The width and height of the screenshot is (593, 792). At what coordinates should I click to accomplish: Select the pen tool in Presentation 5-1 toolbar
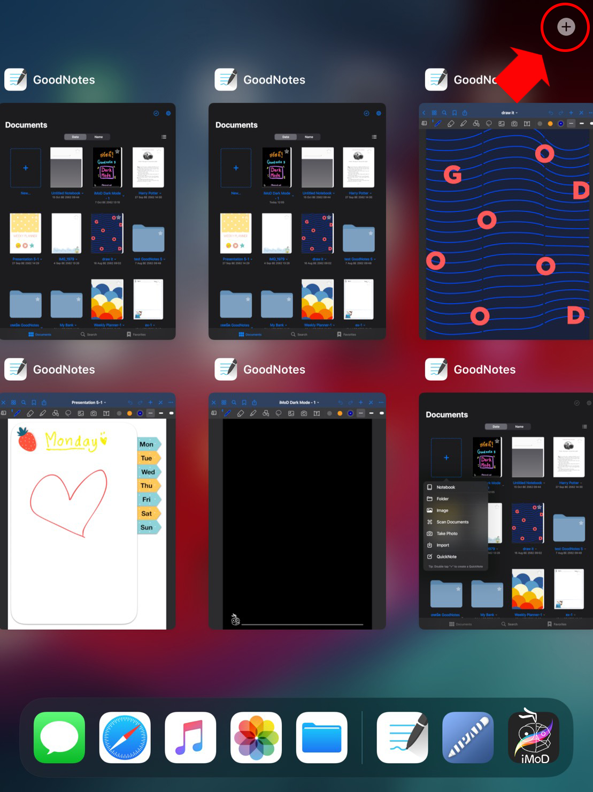tap(17, 413)
